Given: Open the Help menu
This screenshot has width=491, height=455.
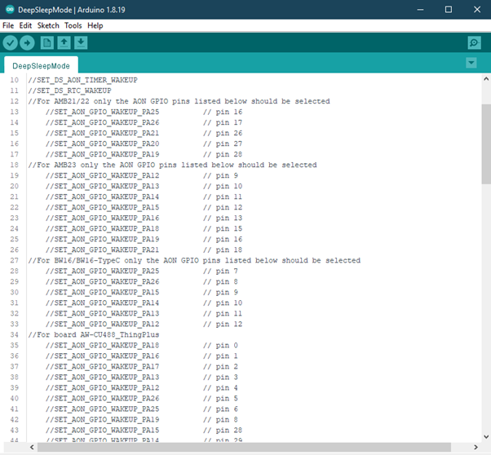Looking at the screenshot, I should click(x=95, y=25).
